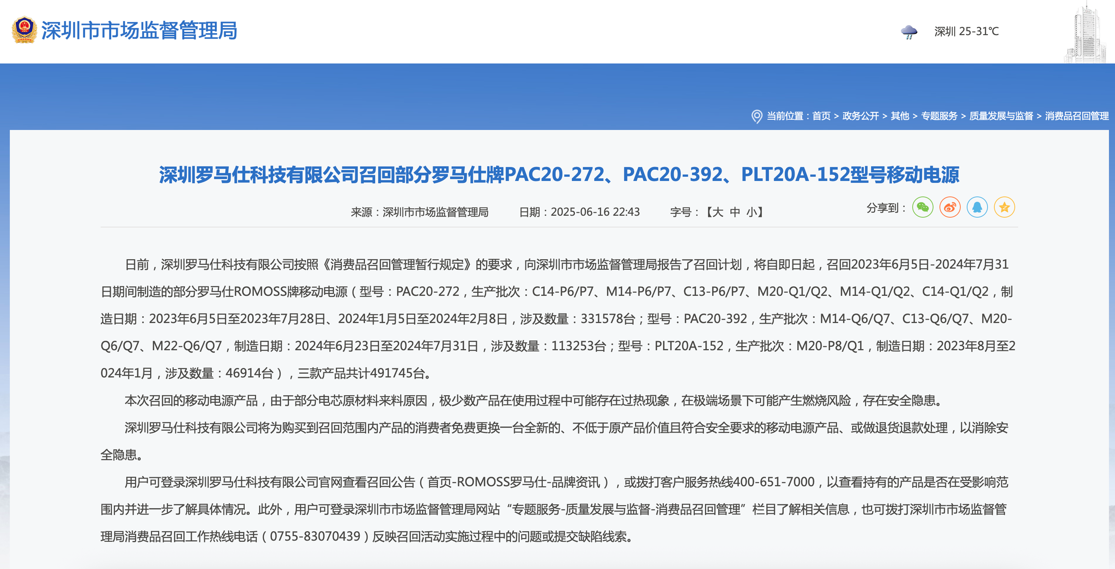Navigate to 专题服务 breadcrumb

[x=939, y=116]
